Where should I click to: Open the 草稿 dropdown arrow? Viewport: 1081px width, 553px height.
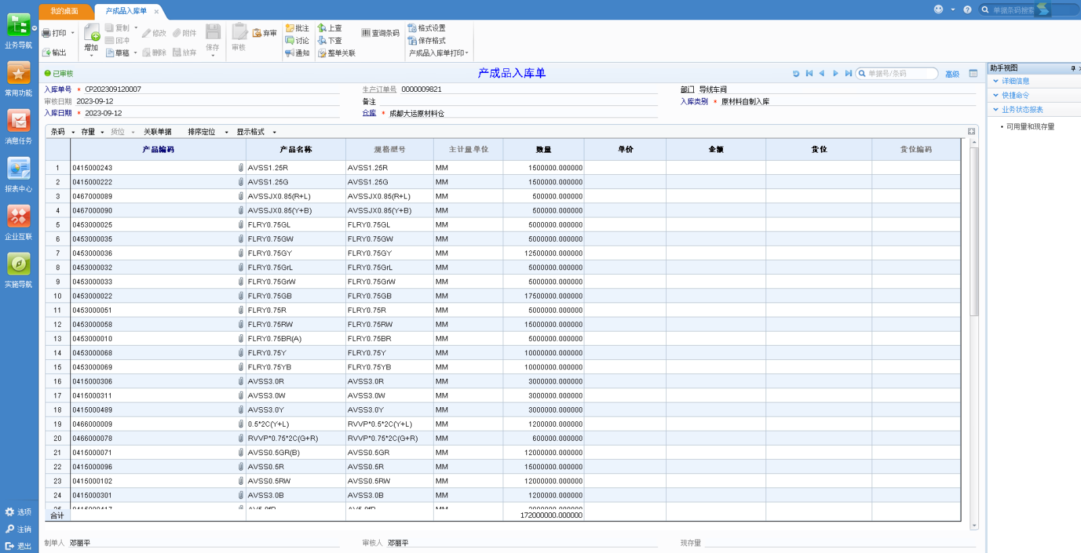(x=135, y=53)
